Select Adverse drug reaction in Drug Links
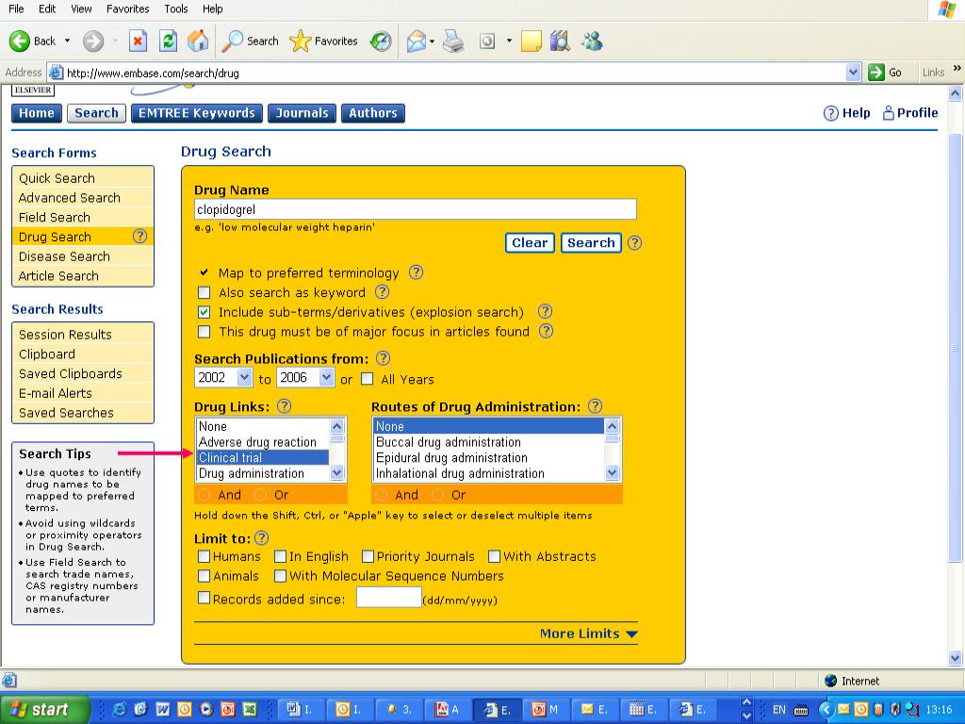The width and height of the screenshot is (965, 724). pyautogui.click(x=262, y=442)
